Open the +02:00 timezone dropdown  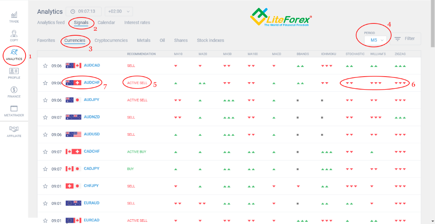pyautogui.click(x=119, y=11)
